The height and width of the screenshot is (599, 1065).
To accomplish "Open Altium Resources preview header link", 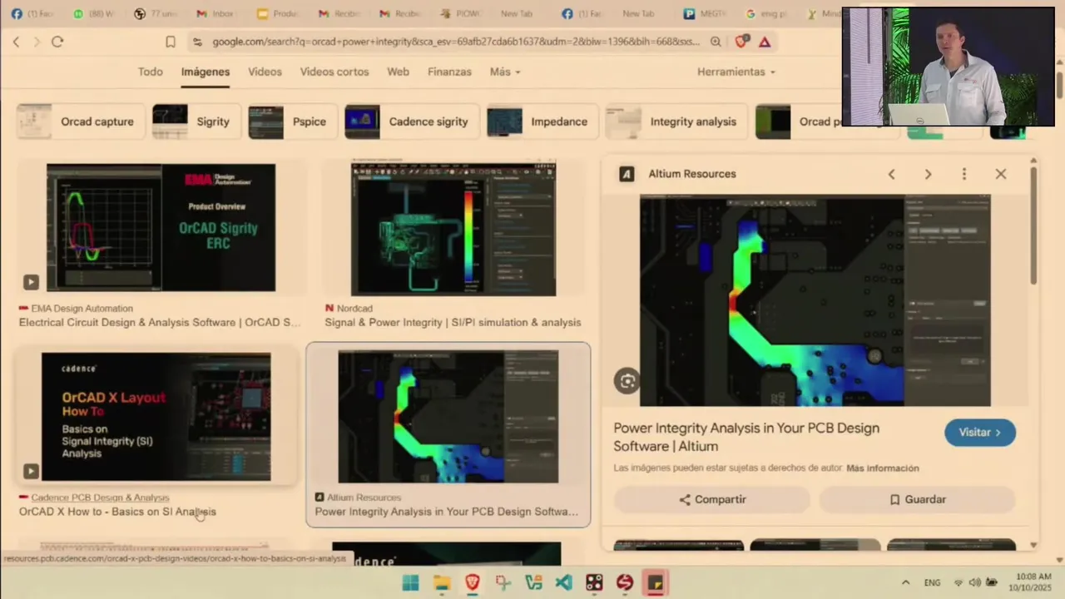I will click(x=692, y=174).
